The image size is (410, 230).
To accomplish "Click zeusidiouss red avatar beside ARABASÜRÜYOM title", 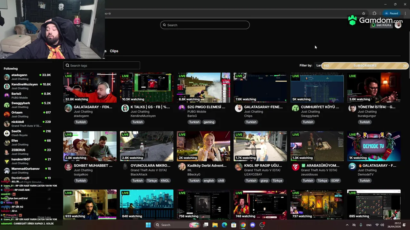I will pyautogui.click(x=295, y=166).
